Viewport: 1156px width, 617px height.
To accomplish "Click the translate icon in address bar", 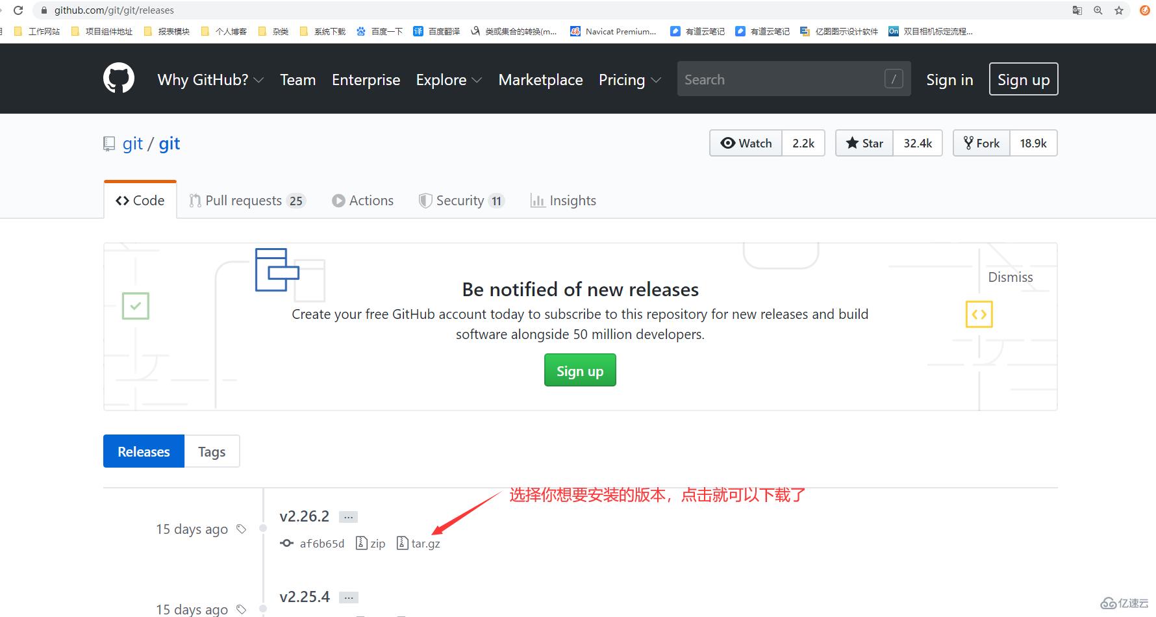I will tap(1075, 10).
